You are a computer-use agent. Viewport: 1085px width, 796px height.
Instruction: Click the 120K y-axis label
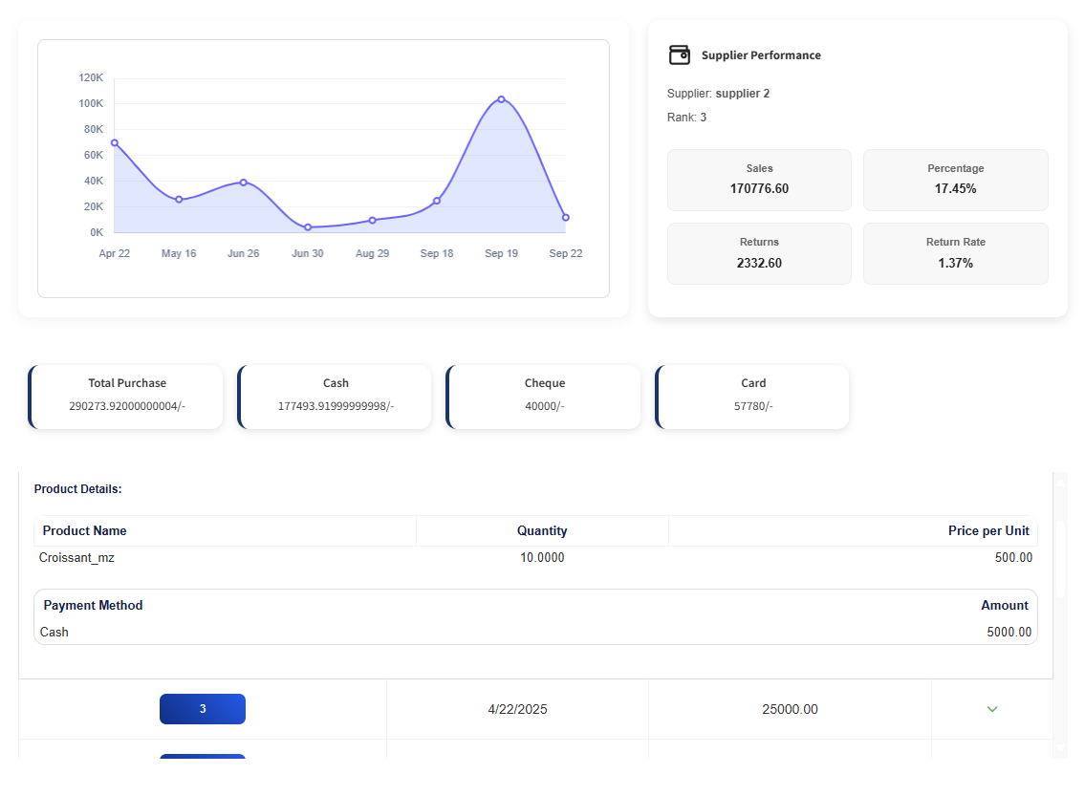click(91, 77)
